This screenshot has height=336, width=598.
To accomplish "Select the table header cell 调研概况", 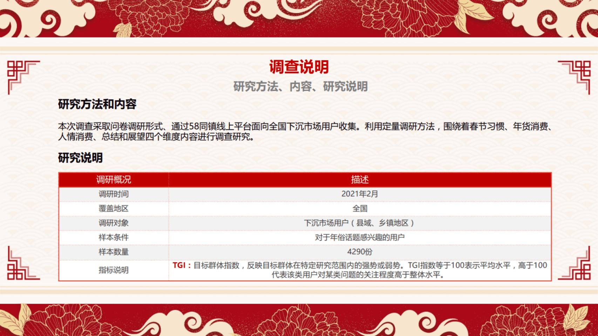I will click(113, 180).
